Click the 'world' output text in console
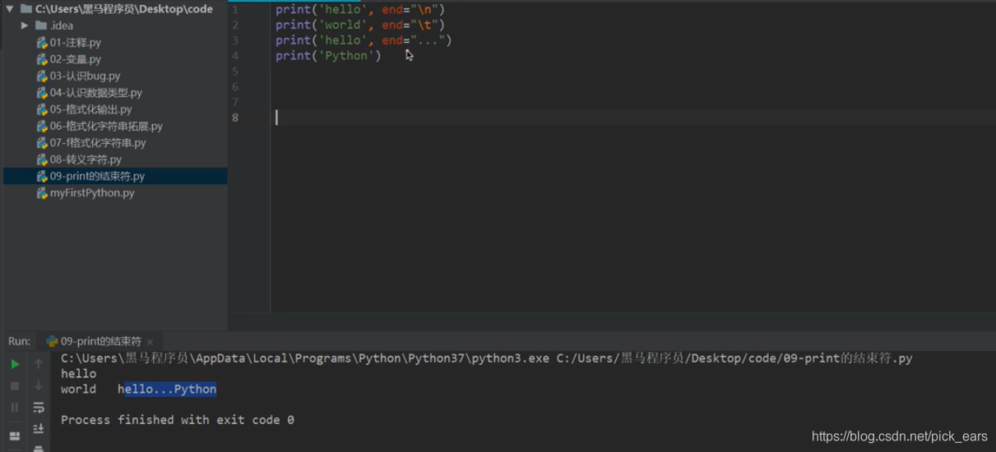This screenshot has width=996, height=452. 78,389
